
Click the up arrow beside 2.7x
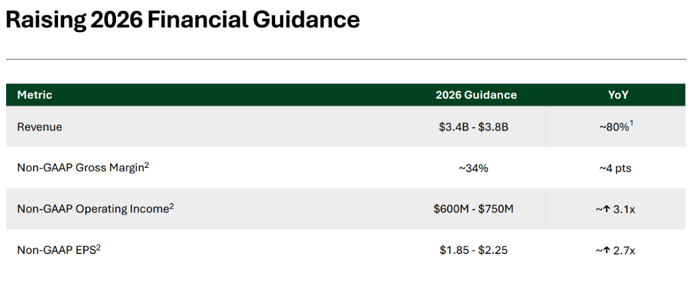(605, 250)
